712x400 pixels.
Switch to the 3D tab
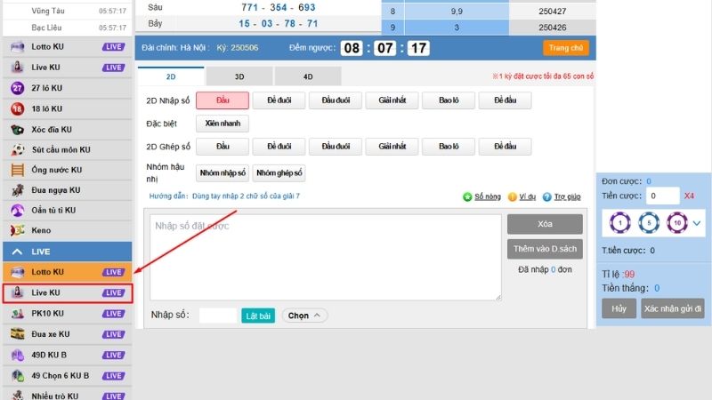[x=240, y=77]
